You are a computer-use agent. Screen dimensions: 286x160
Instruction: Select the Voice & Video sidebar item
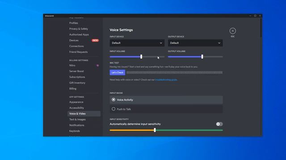[x=84, y=114]
